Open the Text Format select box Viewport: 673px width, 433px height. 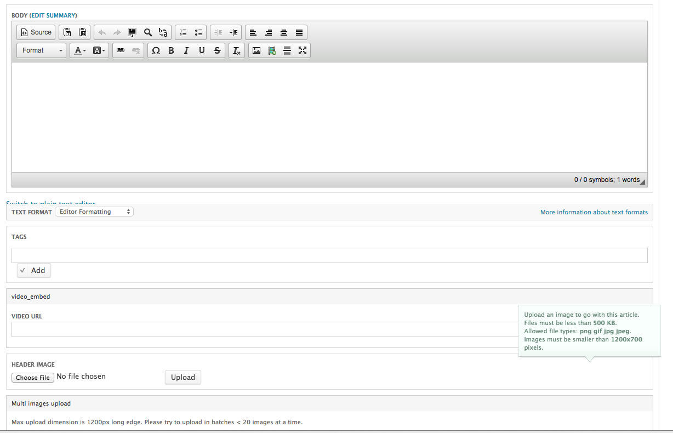click(x=94, y=212)
